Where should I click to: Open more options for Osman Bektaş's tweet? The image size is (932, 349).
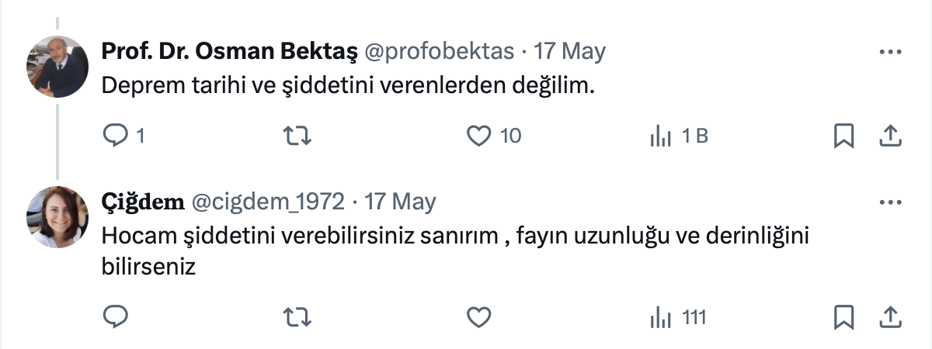click(889, 52)
